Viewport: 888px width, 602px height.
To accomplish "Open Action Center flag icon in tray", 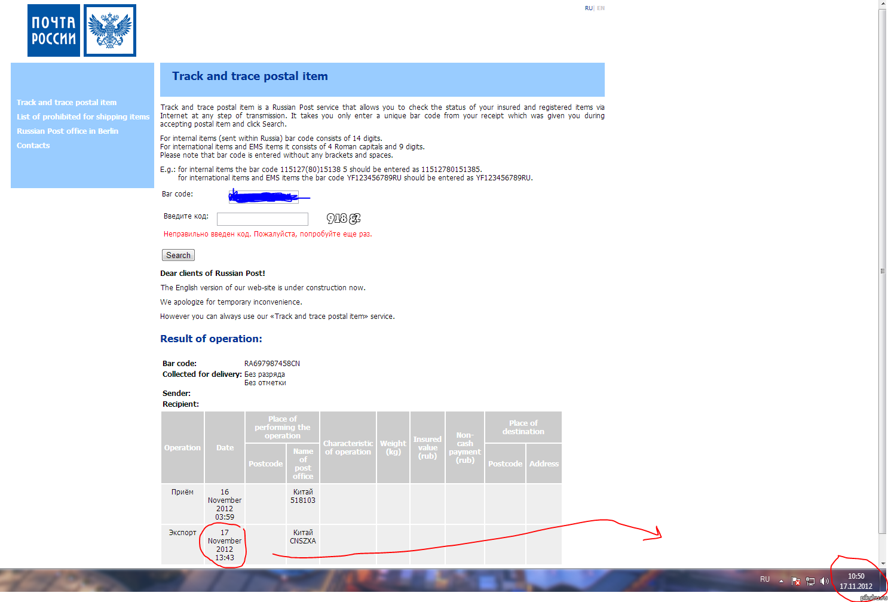I will click(x=796, y=580).
